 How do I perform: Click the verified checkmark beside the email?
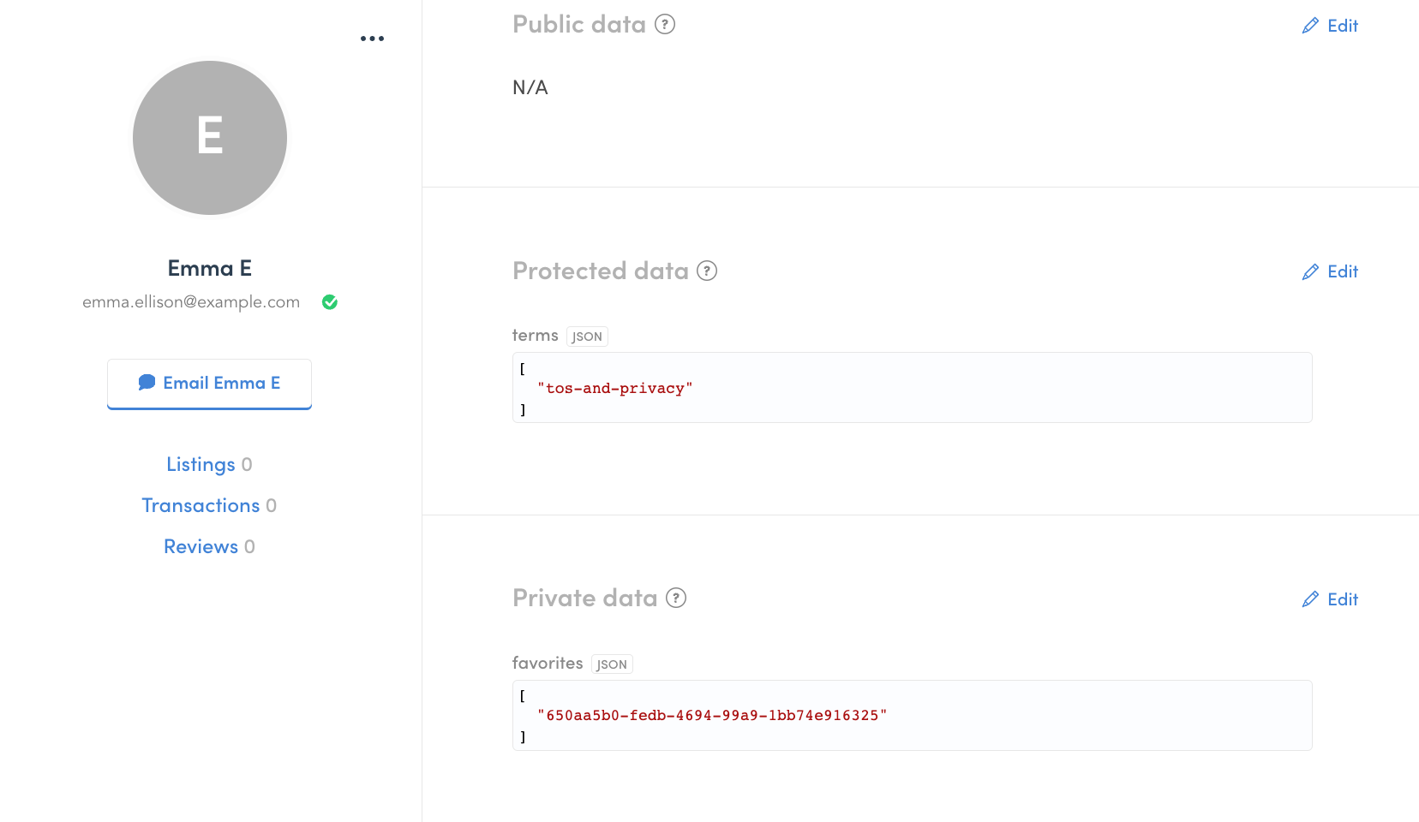pyautogui.click(x=329, y=301)
